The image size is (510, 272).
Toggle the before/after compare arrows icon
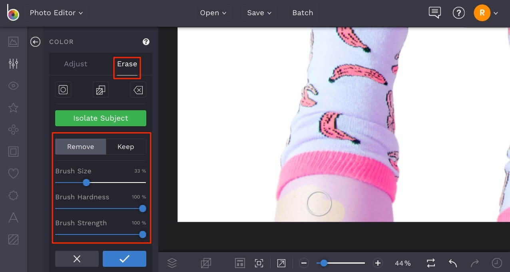coord(430,263)
